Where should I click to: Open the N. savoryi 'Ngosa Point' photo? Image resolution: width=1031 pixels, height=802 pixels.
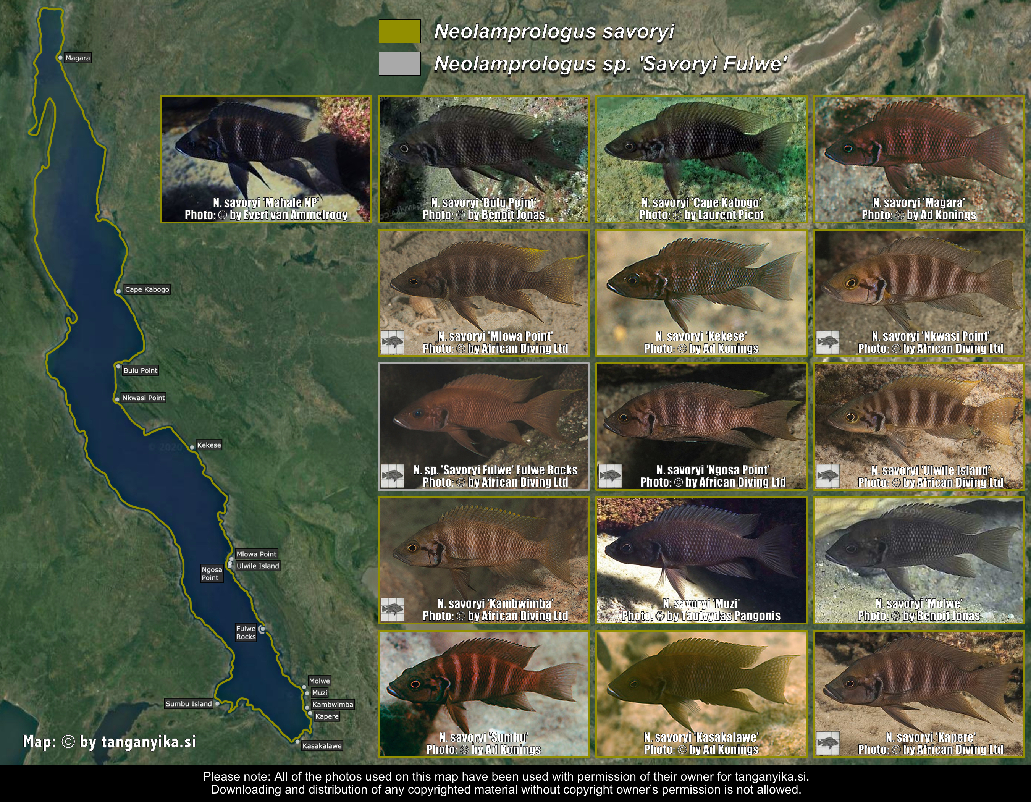pos(701,426)
